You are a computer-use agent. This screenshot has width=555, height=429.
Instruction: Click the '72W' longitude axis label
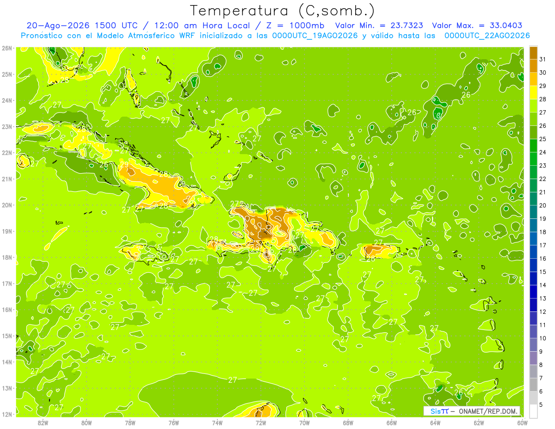coord(261,423)
